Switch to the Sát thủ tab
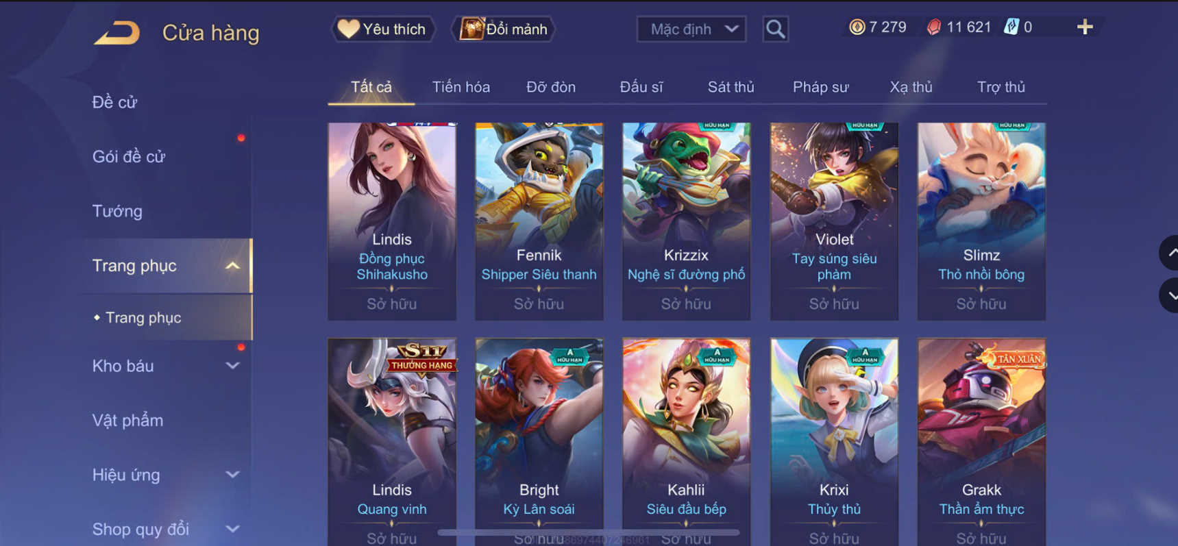The width and height of the screenshot is (1178, 546). (731, 87)
